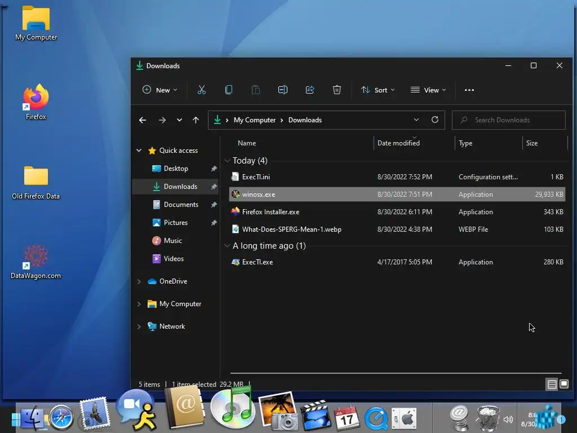Screen dimensions: 577x433
Task: Click the Rename icon in toolbar
Action: 283,90
